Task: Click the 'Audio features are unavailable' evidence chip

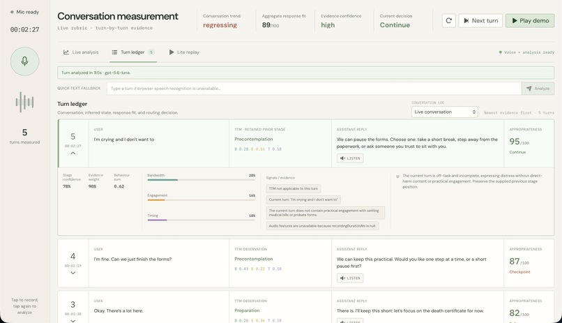Action: pyautogui.click(x=322, y=226)
